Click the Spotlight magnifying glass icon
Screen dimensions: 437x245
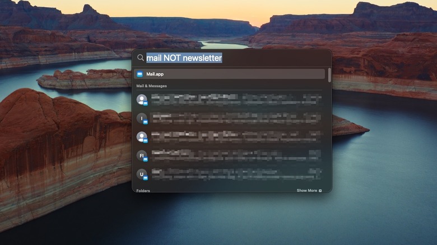point(141,58)
